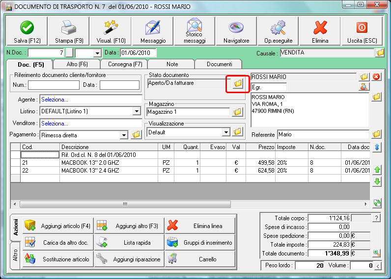Click the Riferimento Num. field
This screenshot has width=391, height=279.
pos(54,85)
